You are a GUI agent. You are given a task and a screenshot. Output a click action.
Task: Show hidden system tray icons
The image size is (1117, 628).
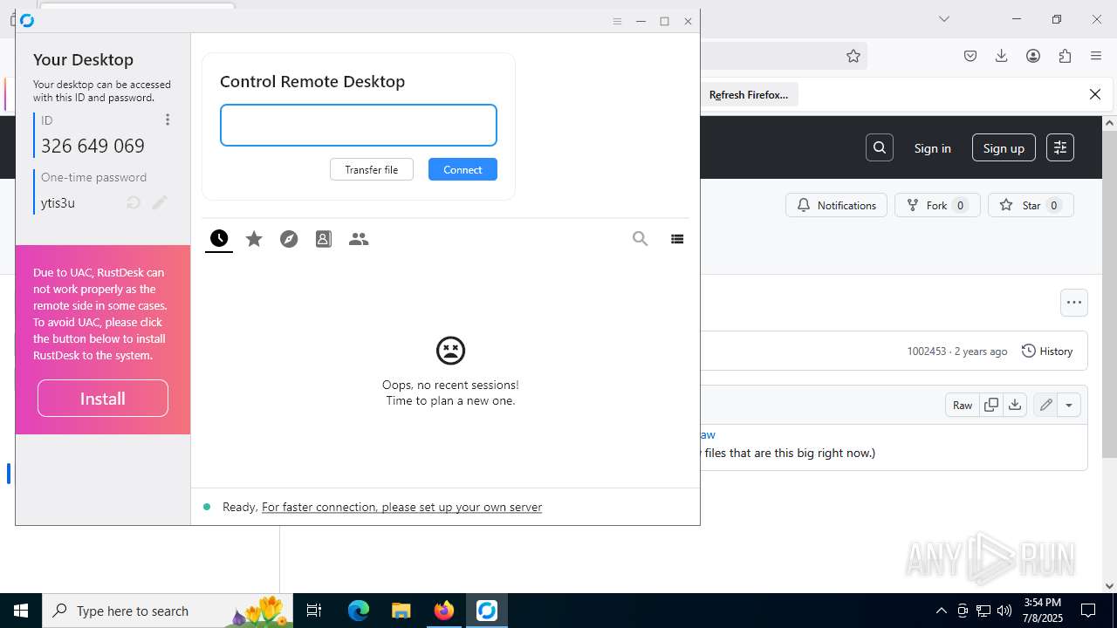point(941,611)
